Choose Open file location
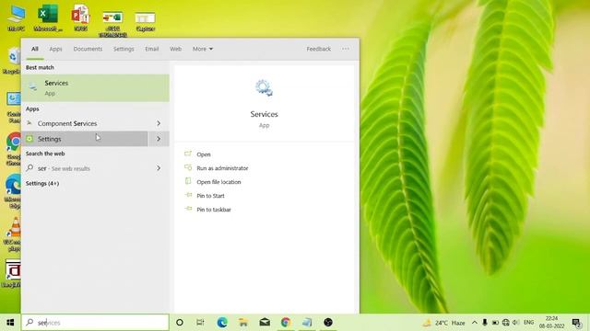 (218, 182)
